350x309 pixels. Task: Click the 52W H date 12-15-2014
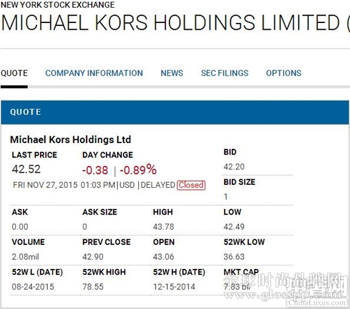click(x=174, y=287)
